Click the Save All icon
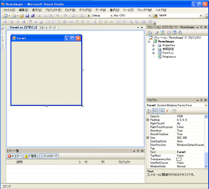209x189 pixels. (x=33, y=16)
